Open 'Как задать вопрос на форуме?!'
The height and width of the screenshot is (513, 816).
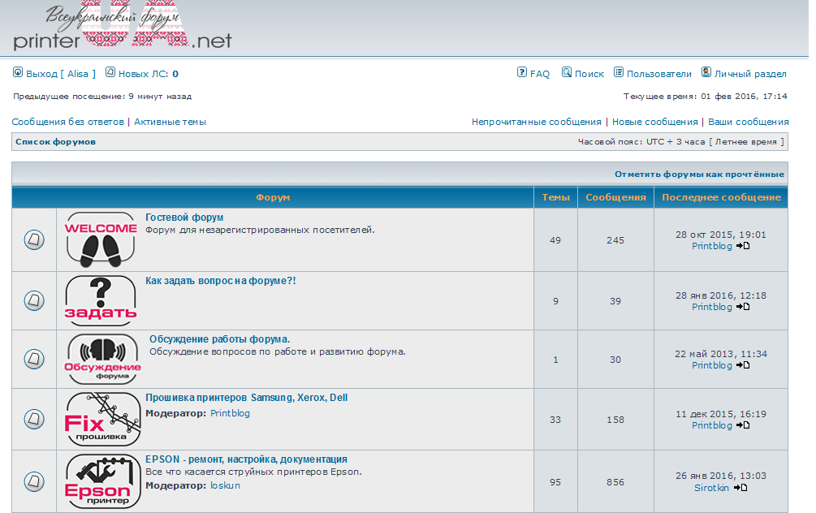pyautogui.click(x=221, y=281)
